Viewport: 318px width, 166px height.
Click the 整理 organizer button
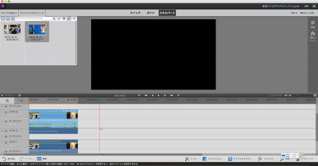(42, 159)
